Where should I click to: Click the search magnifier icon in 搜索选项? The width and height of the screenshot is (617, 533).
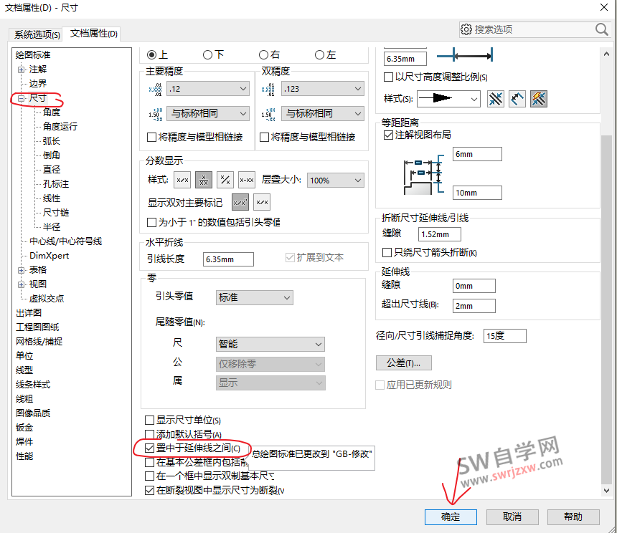point(601,29)
